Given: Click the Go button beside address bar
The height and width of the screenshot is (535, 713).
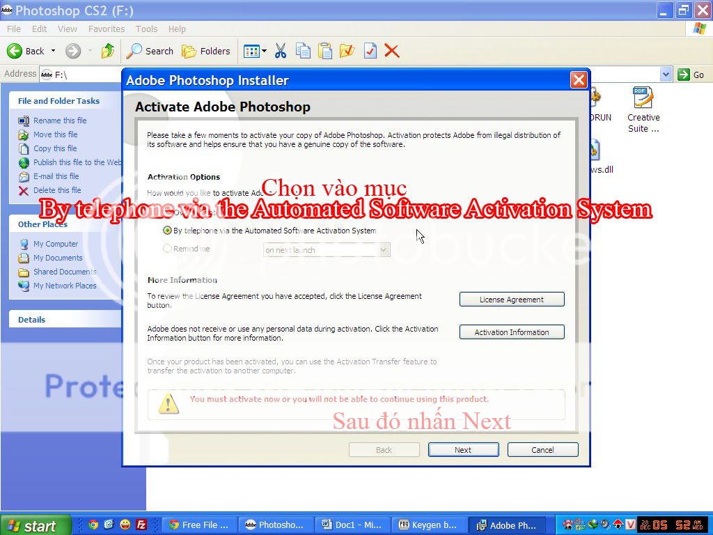Looking at the screenshot, I should 691,75.
